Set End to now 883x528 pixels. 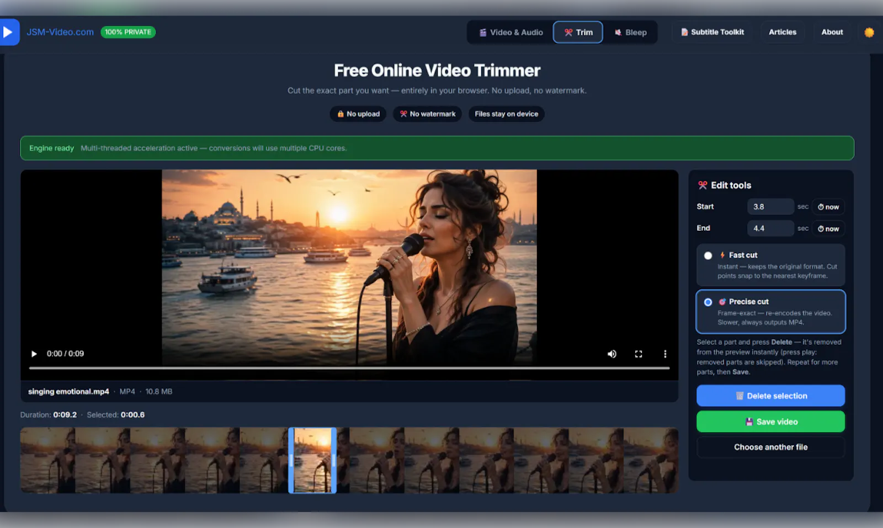pyautogui.click(x=828, y=228)
